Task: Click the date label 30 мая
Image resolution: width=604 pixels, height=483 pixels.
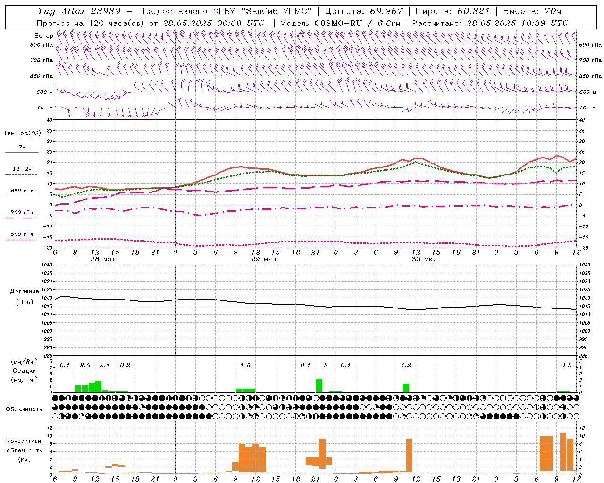Action: [x=424, y=259]
